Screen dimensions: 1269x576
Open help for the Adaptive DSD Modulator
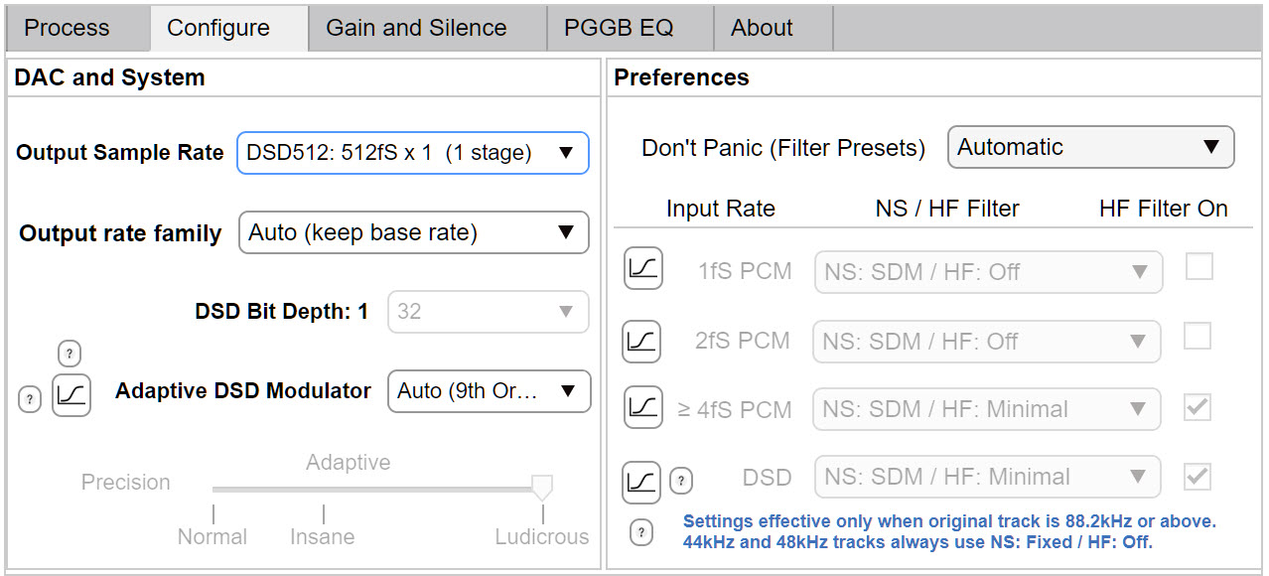click(29, 399)
